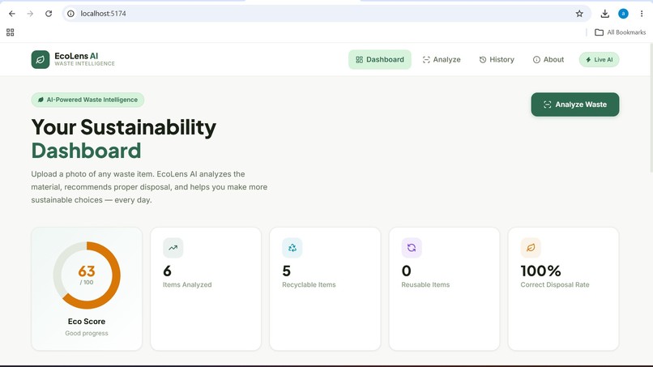Open the Chrome profile avatar
The image size is (653, 367).
623,14
